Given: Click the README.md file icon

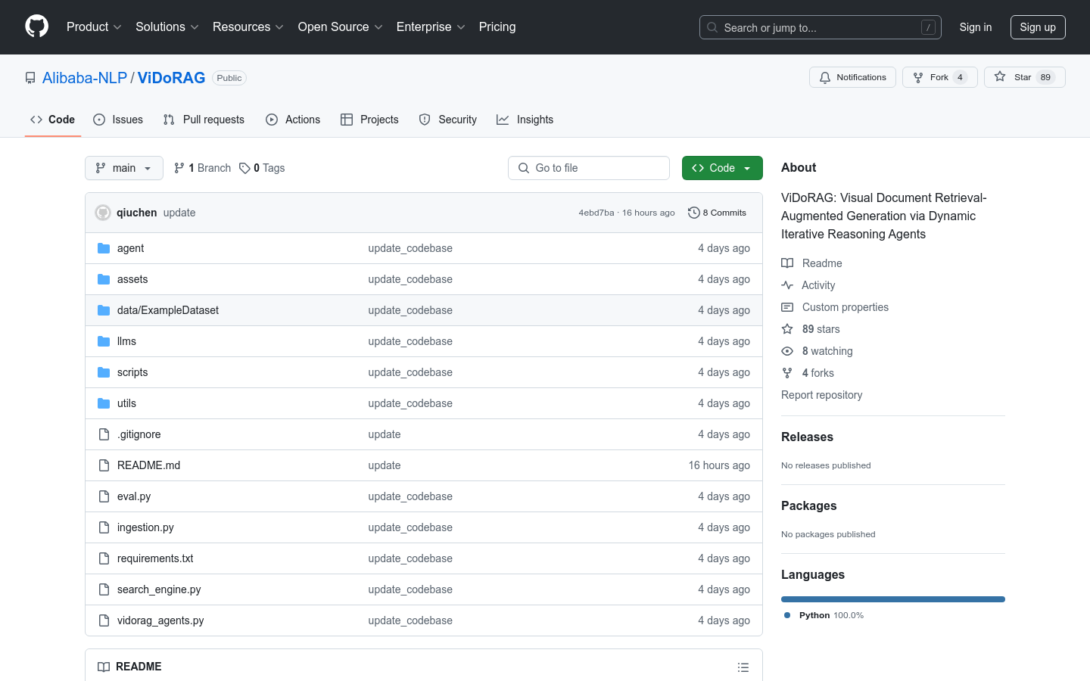Looking at the screenshot, I should click(x=104, y=465).
